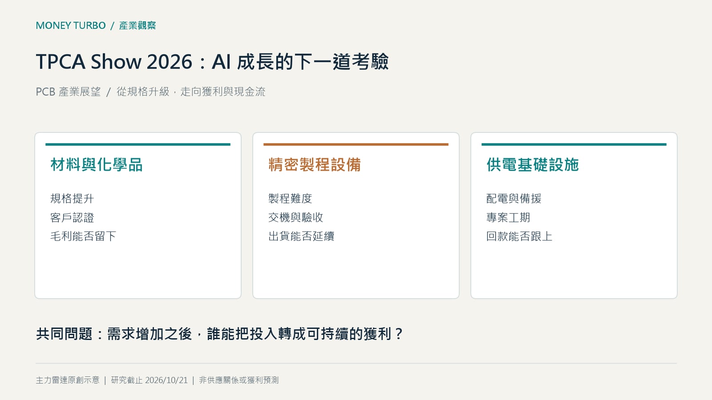Click the line 配電與備援

(x=514, y=198)
